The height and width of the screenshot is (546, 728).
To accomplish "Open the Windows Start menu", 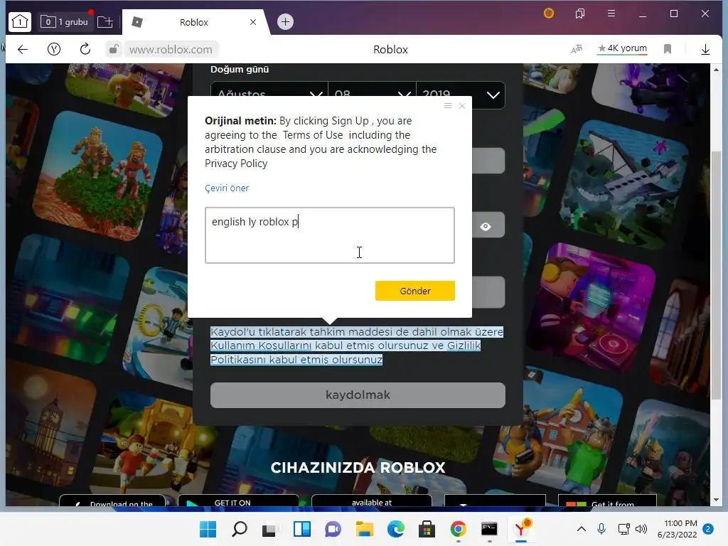I will coord(208,529).
